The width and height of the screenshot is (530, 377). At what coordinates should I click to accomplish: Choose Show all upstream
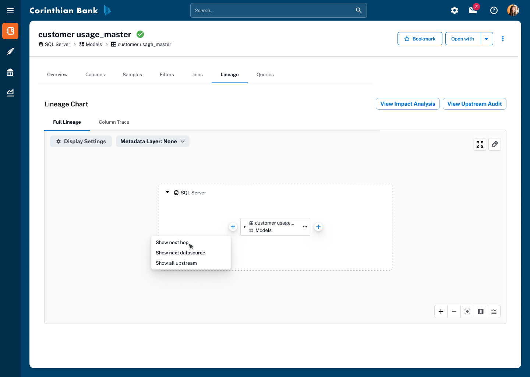191,263
